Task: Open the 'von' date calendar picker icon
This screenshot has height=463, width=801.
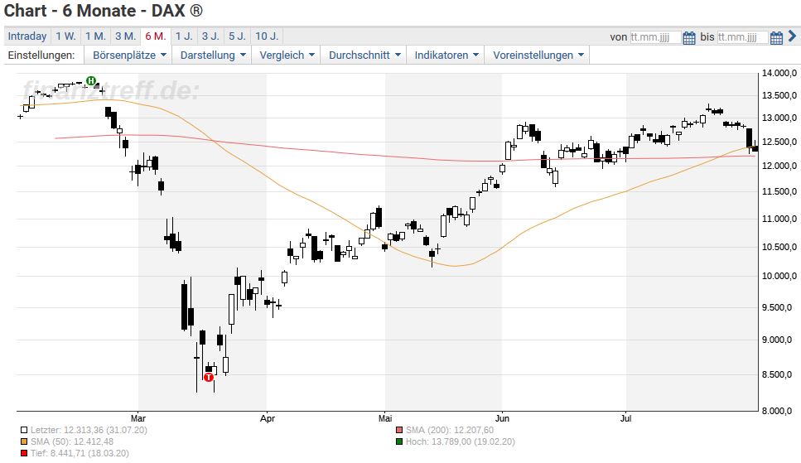Action: (688, 37)
